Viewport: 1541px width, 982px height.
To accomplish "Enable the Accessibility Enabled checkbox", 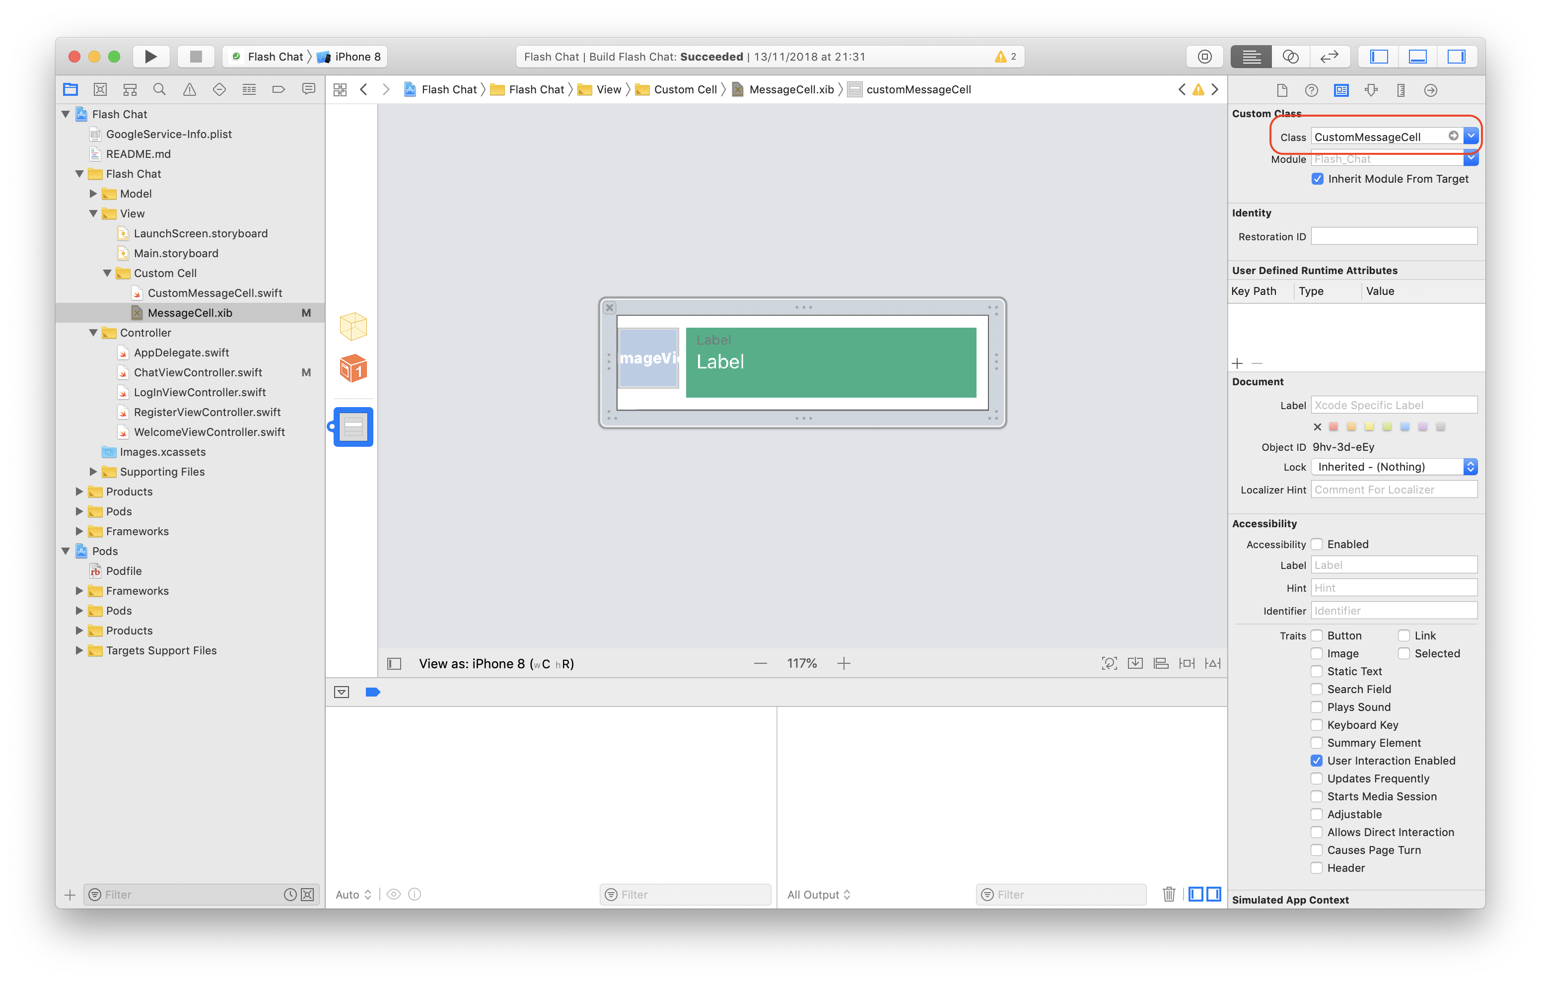I will pyautogui.click(x=1317, y=544).
